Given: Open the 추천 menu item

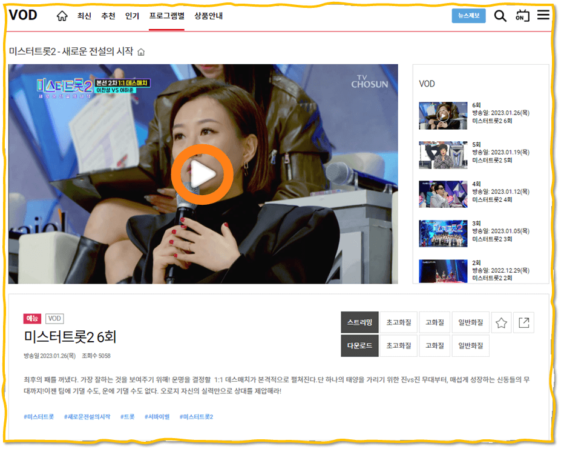Looking at the screenshot, I should [108, 16].
